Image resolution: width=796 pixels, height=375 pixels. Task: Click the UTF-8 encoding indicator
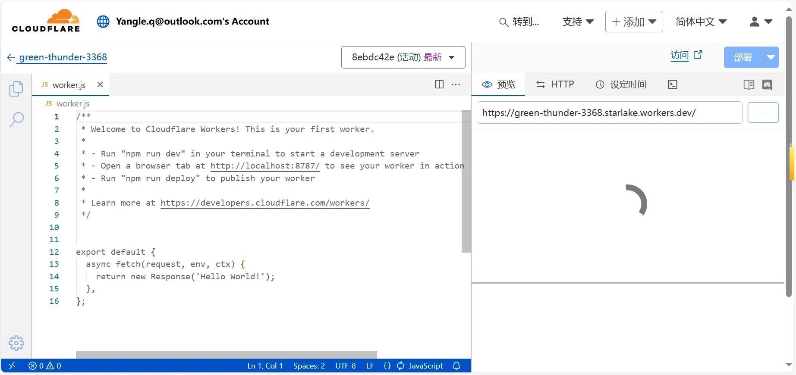click(x=346, y=366)
